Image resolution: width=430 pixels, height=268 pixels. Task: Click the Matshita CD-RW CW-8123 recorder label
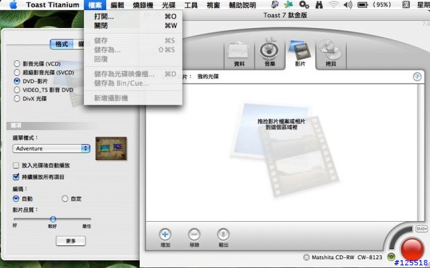(x=347, y=257)
